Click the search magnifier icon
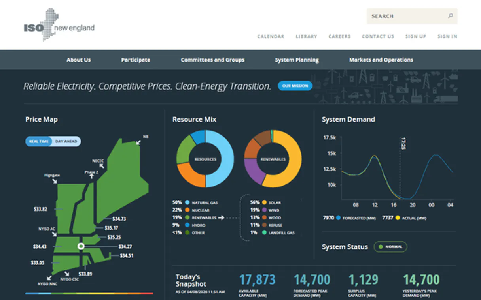The height and width of the screenshot is (300, 481). (450, 16)
